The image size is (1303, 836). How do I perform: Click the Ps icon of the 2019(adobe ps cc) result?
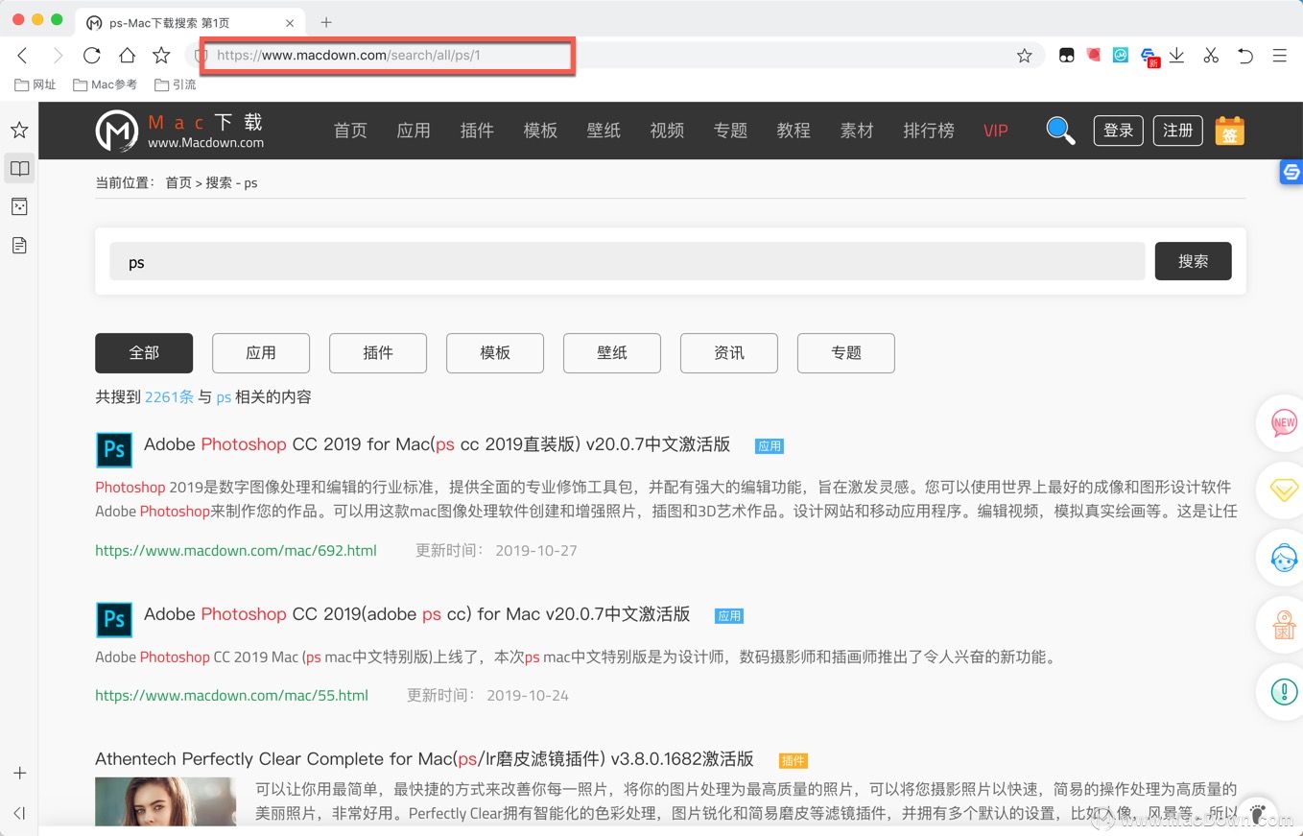coord(114,619)
